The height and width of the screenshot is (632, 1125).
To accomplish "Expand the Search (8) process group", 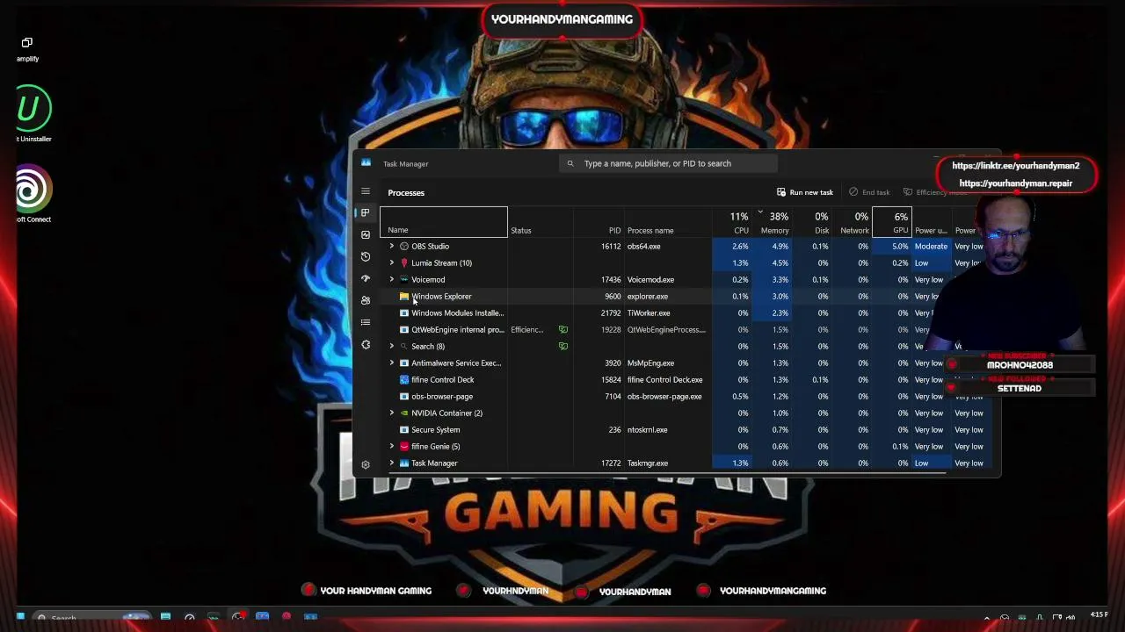I will (392, 347).
